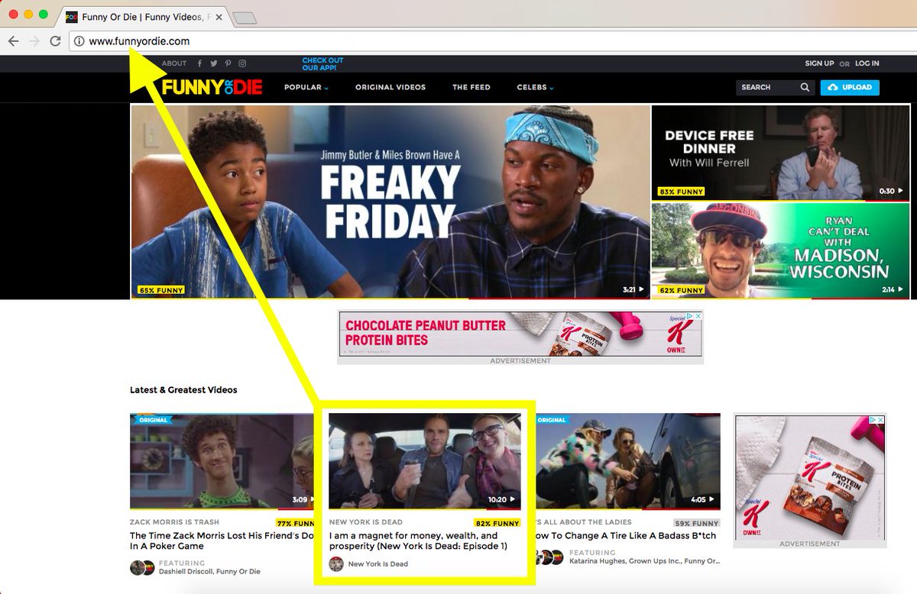Viewport: 917px width, 594px height.
Task: Click the AdChoices icon on the banner ad
Action: [689, 316]
